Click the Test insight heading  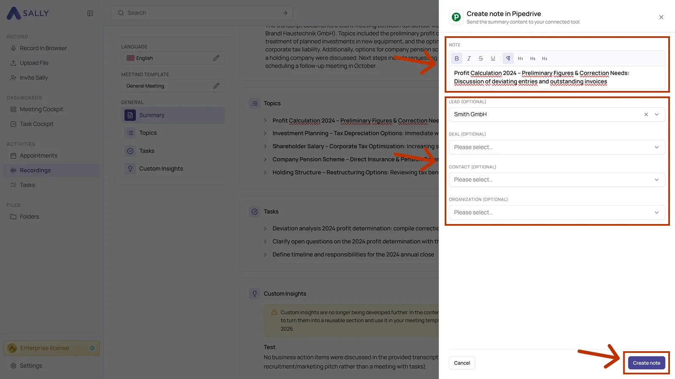[269, 347]
